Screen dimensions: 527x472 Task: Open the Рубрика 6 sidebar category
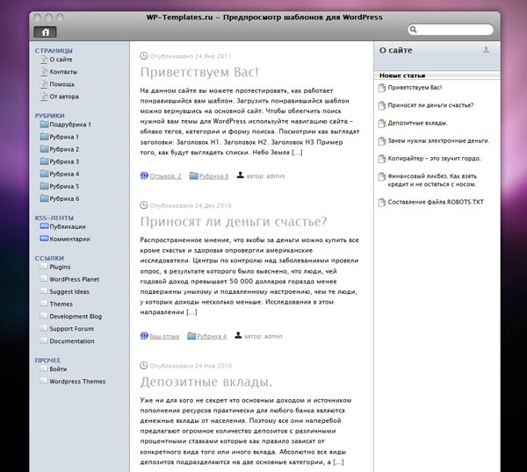click(64, 198)
